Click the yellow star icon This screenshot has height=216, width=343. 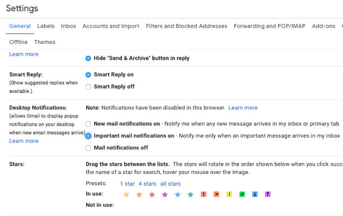click(x=126, y=194)
